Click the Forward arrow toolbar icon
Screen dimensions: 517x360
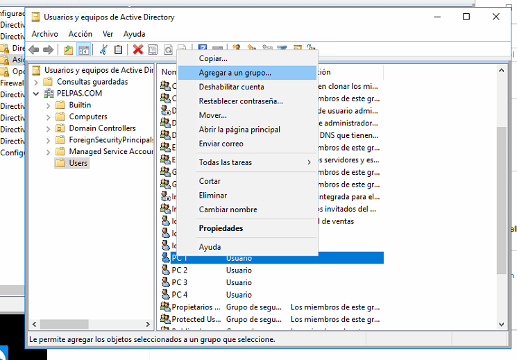click(x=49, y=49)
